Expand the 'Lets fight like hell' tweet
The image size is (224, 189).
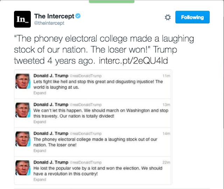[40, 93]
